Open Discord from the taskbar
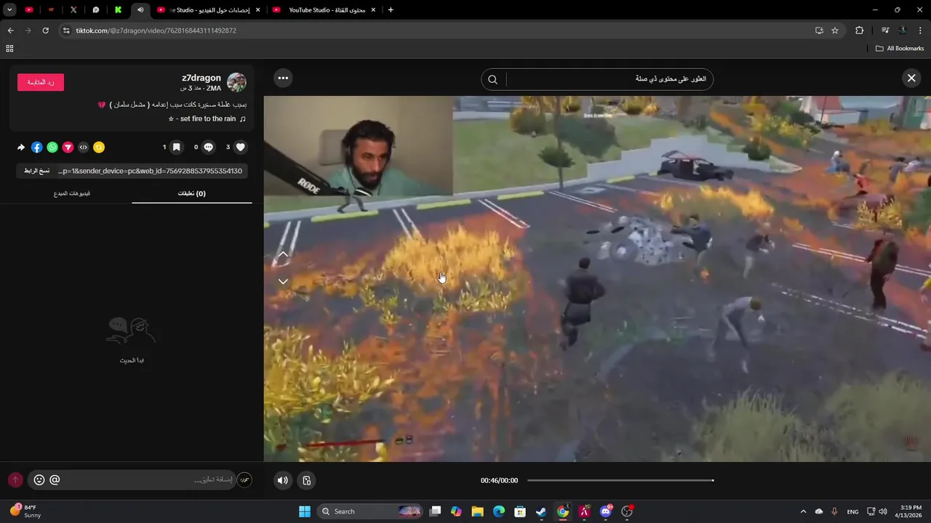 pyautogui.click(x=606, y=511)
